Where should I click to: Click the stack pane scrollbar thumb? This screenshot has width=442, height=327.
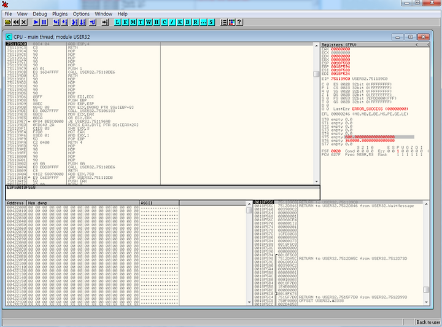coord(426,290)
